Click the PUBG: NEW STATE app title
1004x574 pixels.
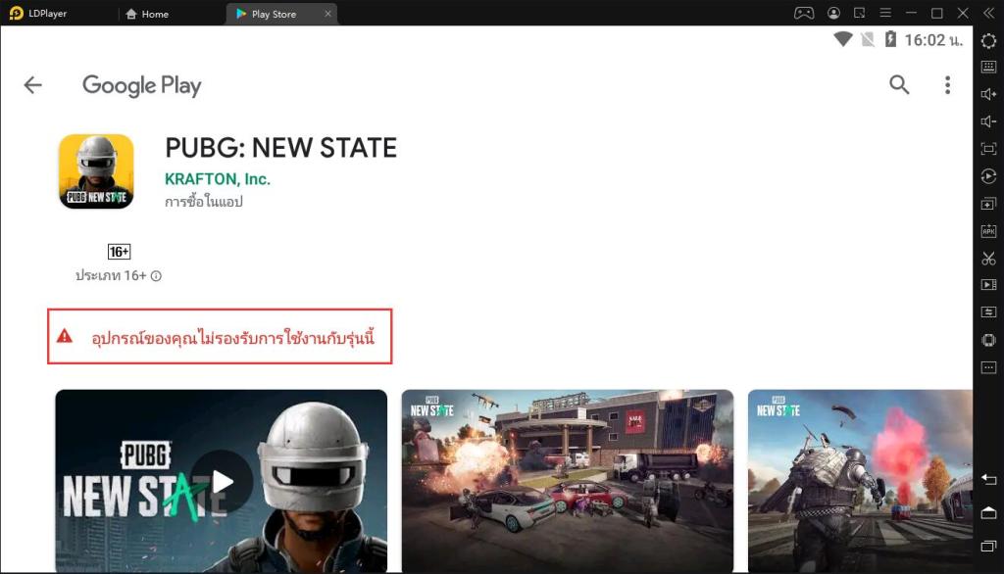(x=281, y=148)
